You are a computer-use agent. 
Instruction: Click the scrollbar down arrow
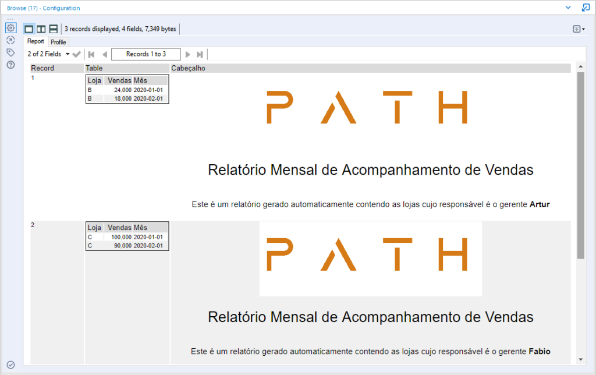580,359
